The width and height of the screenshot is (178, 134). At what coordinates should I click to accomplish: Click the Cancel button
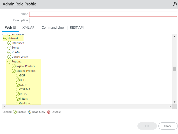coord(168,126)
